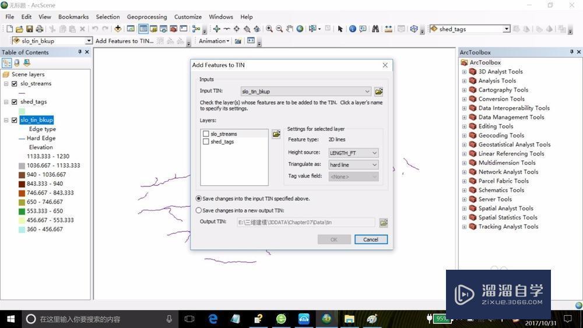This screenshot has width=583, height=328.
Task: Select the Zoom In tool
Action: coord(269,29)
